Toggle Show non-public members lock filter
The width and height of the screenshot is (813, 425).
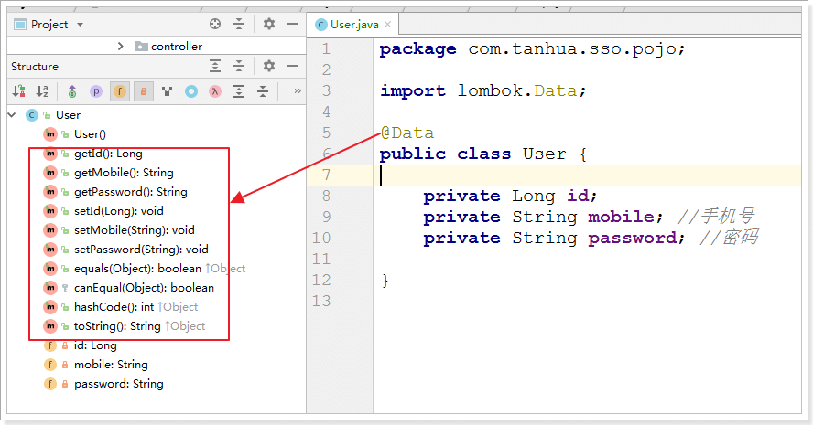pos(144,91)
